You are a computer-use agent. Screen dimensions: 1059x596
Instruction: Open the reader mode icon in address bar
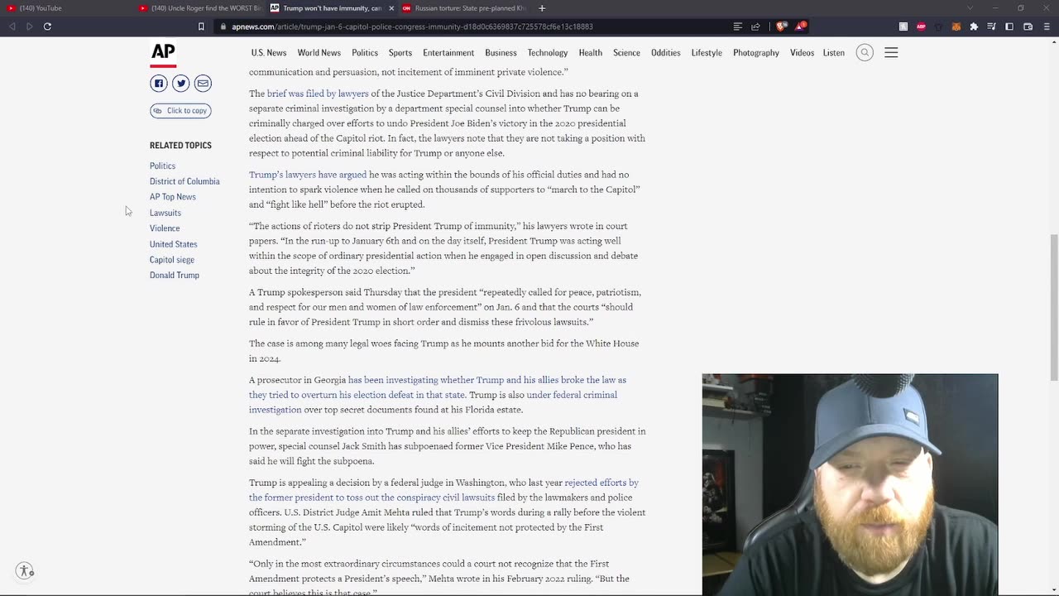737,26
